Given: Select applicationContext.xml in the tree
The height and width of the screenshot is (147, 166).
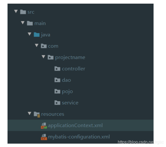Looking at the screenshot, I should tap(75, 125).
